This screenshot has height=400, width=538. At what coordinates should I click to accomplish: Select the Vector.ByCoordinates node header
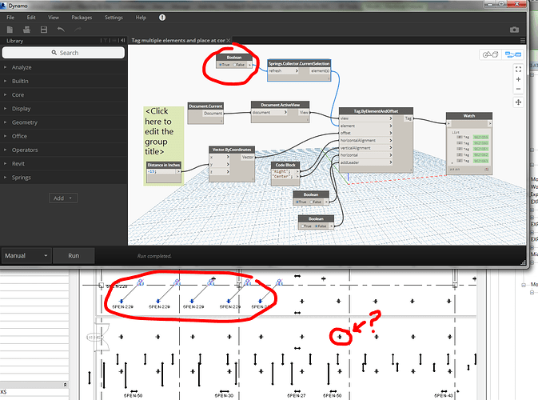[x=232, y=150]
